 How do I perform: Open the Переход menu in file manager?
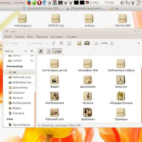pos(42,37)
